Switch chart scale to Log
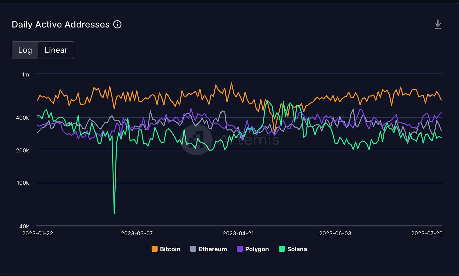The height and width of the screenshot is (276, 459). point(25,50)
